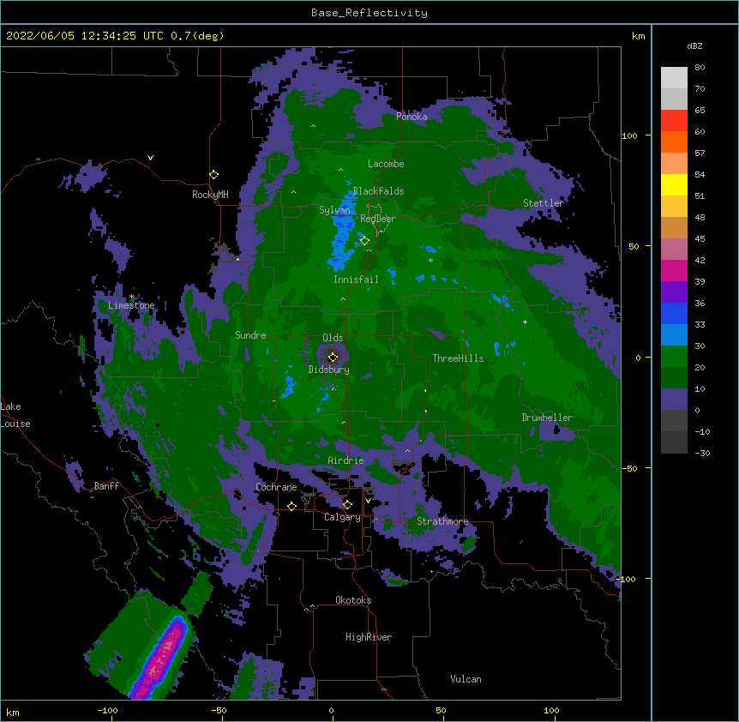Click the Olds town label
Image resolution: width=739 pixels, height=722 pixels.
(x=333, y=338)
